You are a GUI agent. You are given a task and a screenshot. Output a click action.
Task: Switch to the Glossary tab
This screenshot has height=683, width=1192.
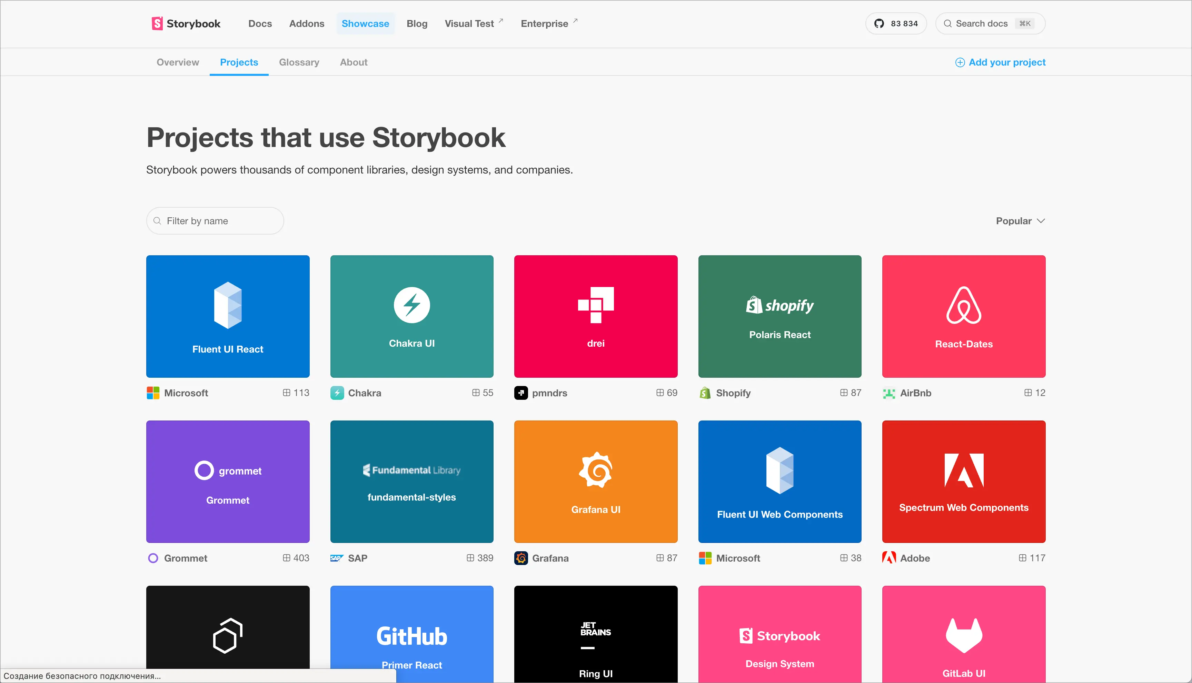pyautogui.click(x=299, y=62)
